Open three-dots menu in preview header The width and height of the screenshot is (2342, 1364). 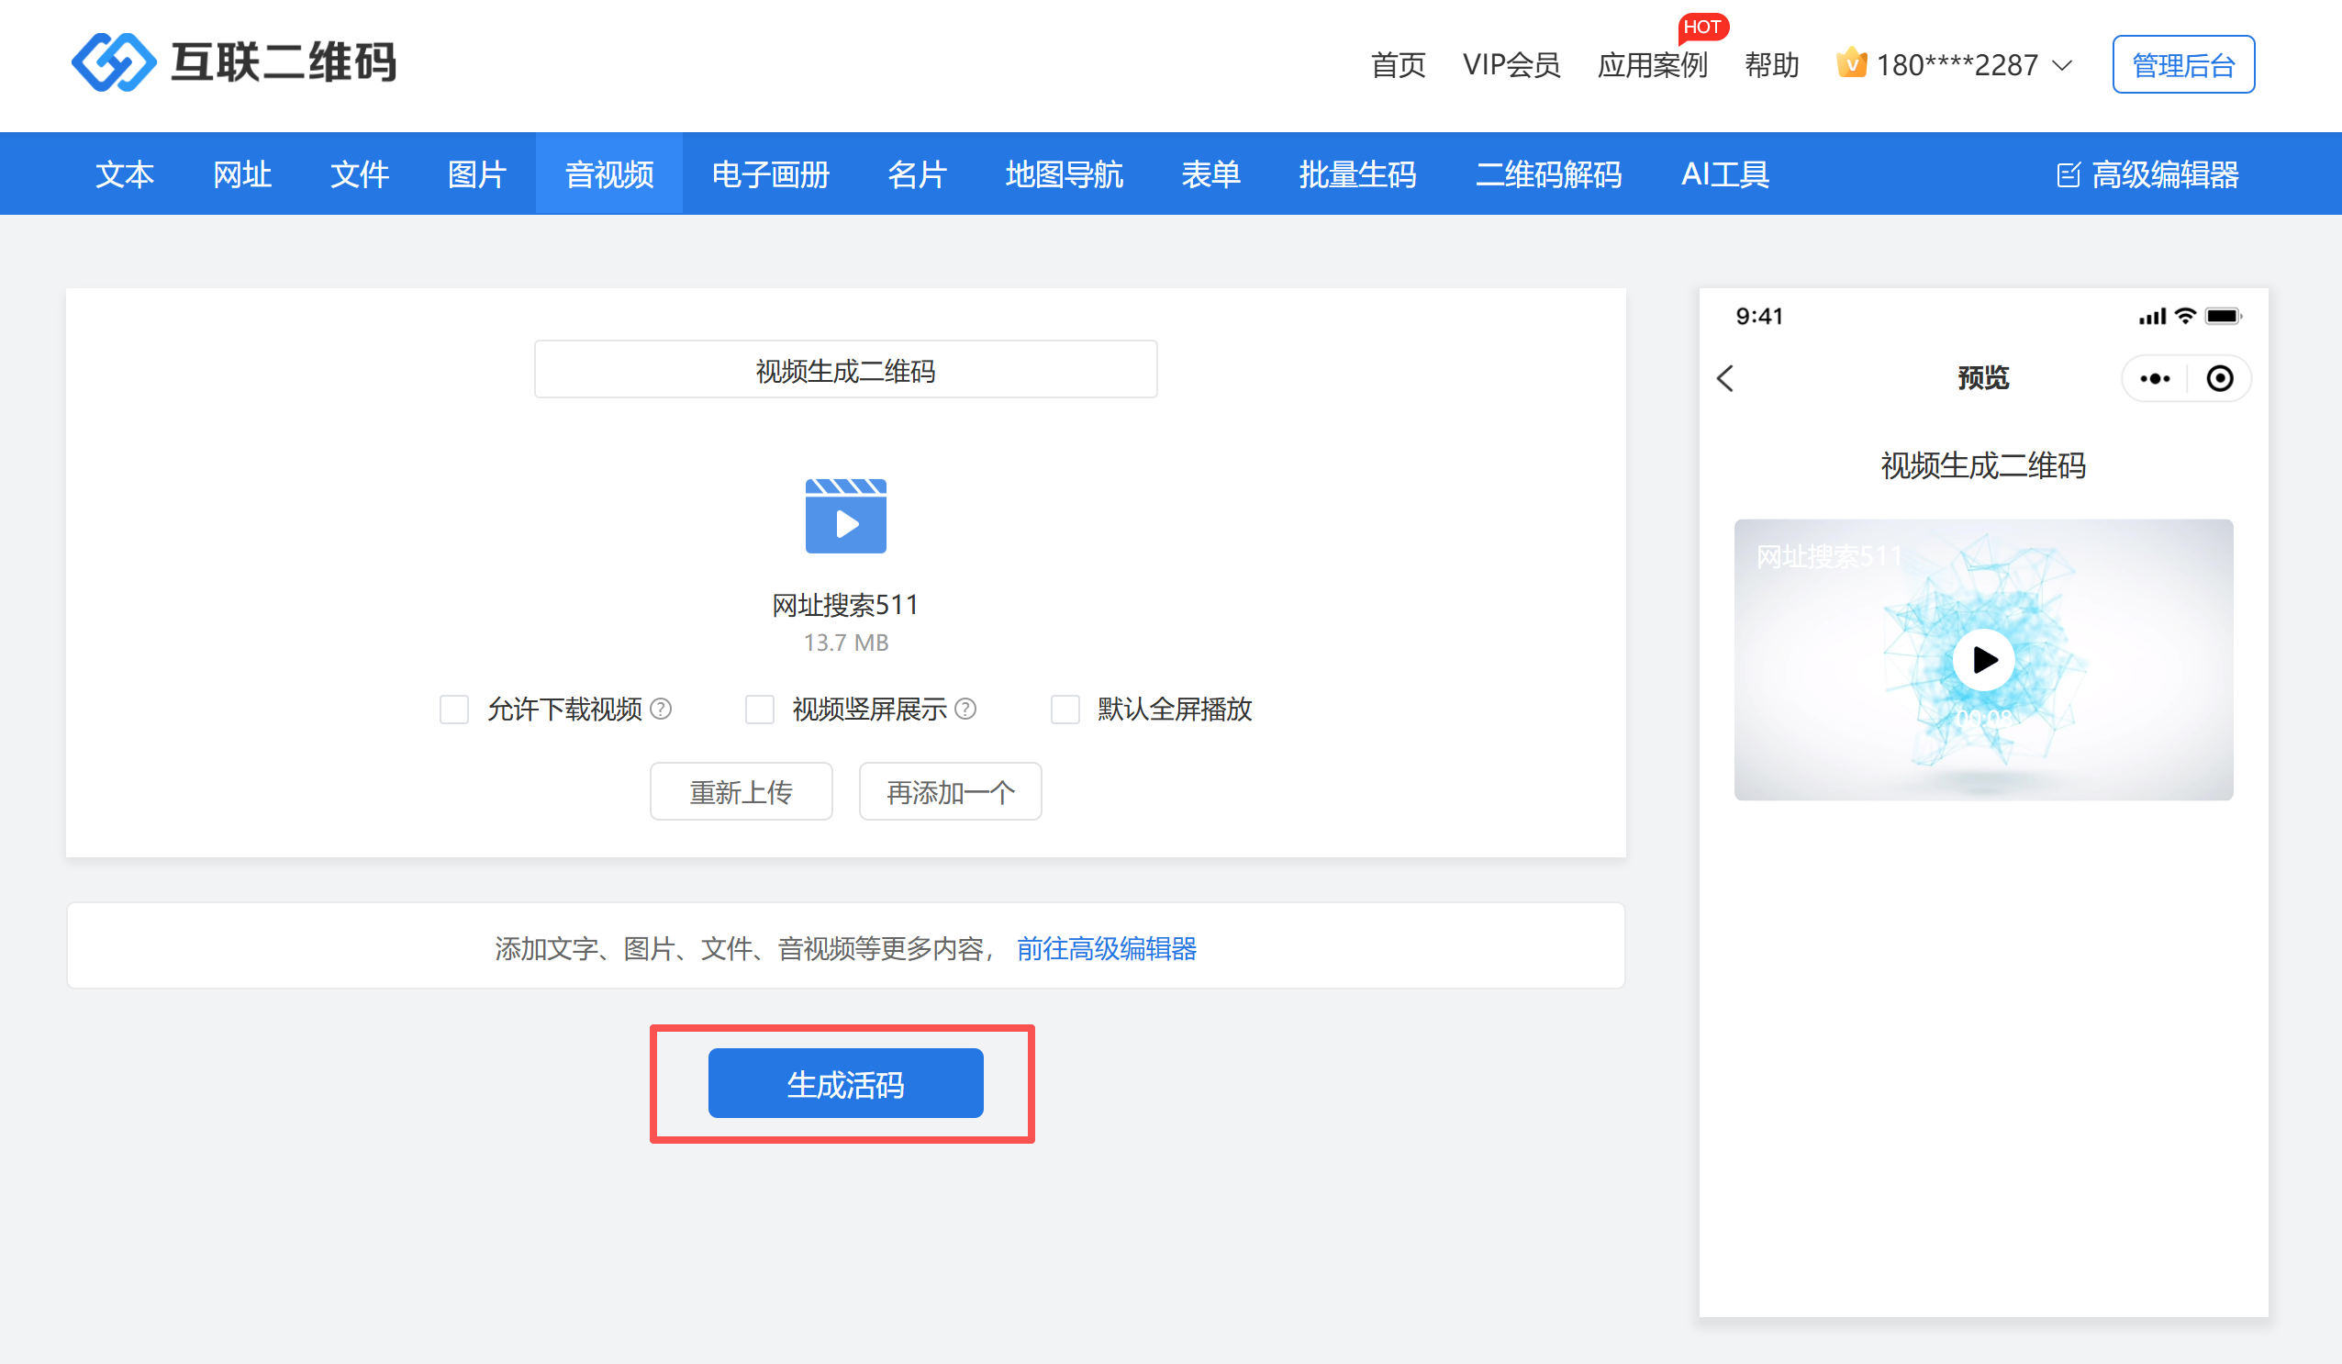click(x=2154, y=378)
